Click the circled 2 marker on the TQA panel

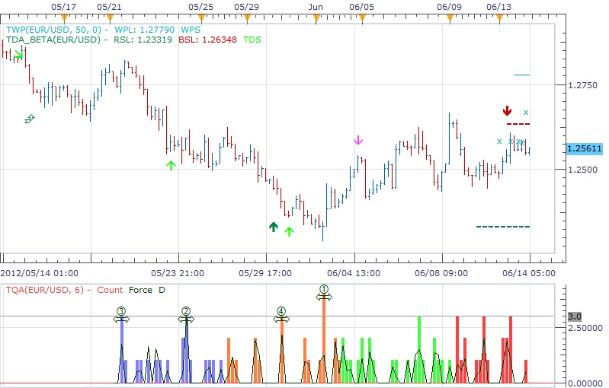coord(186,311)
